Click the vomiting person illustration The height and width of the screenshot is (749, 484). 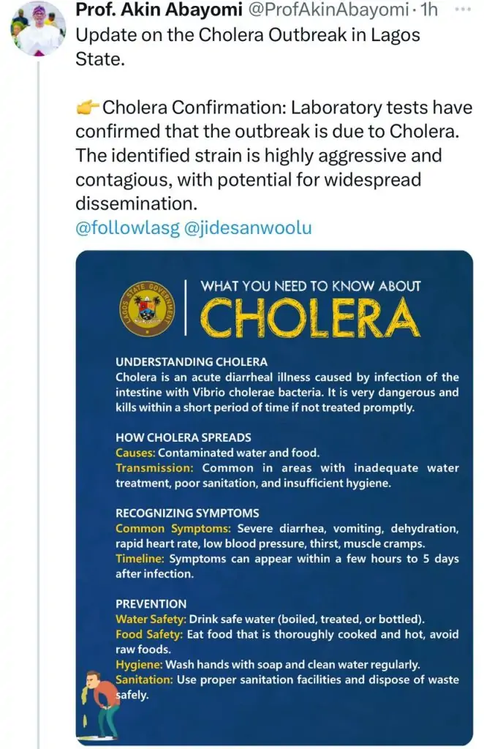(102, 703)
